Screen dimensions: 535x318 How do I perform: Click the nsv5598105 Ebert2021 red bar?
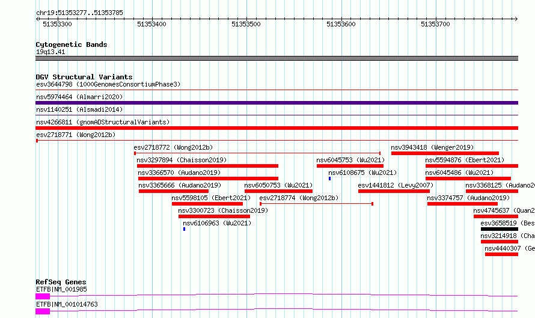[x=207, y=204]
